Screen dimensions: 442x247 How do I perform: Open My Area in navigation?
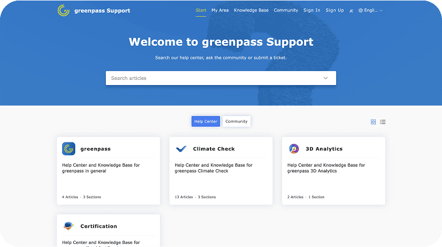220,10
